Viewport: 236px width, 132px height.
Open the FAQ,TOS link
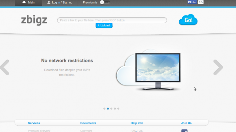[137, 131]
